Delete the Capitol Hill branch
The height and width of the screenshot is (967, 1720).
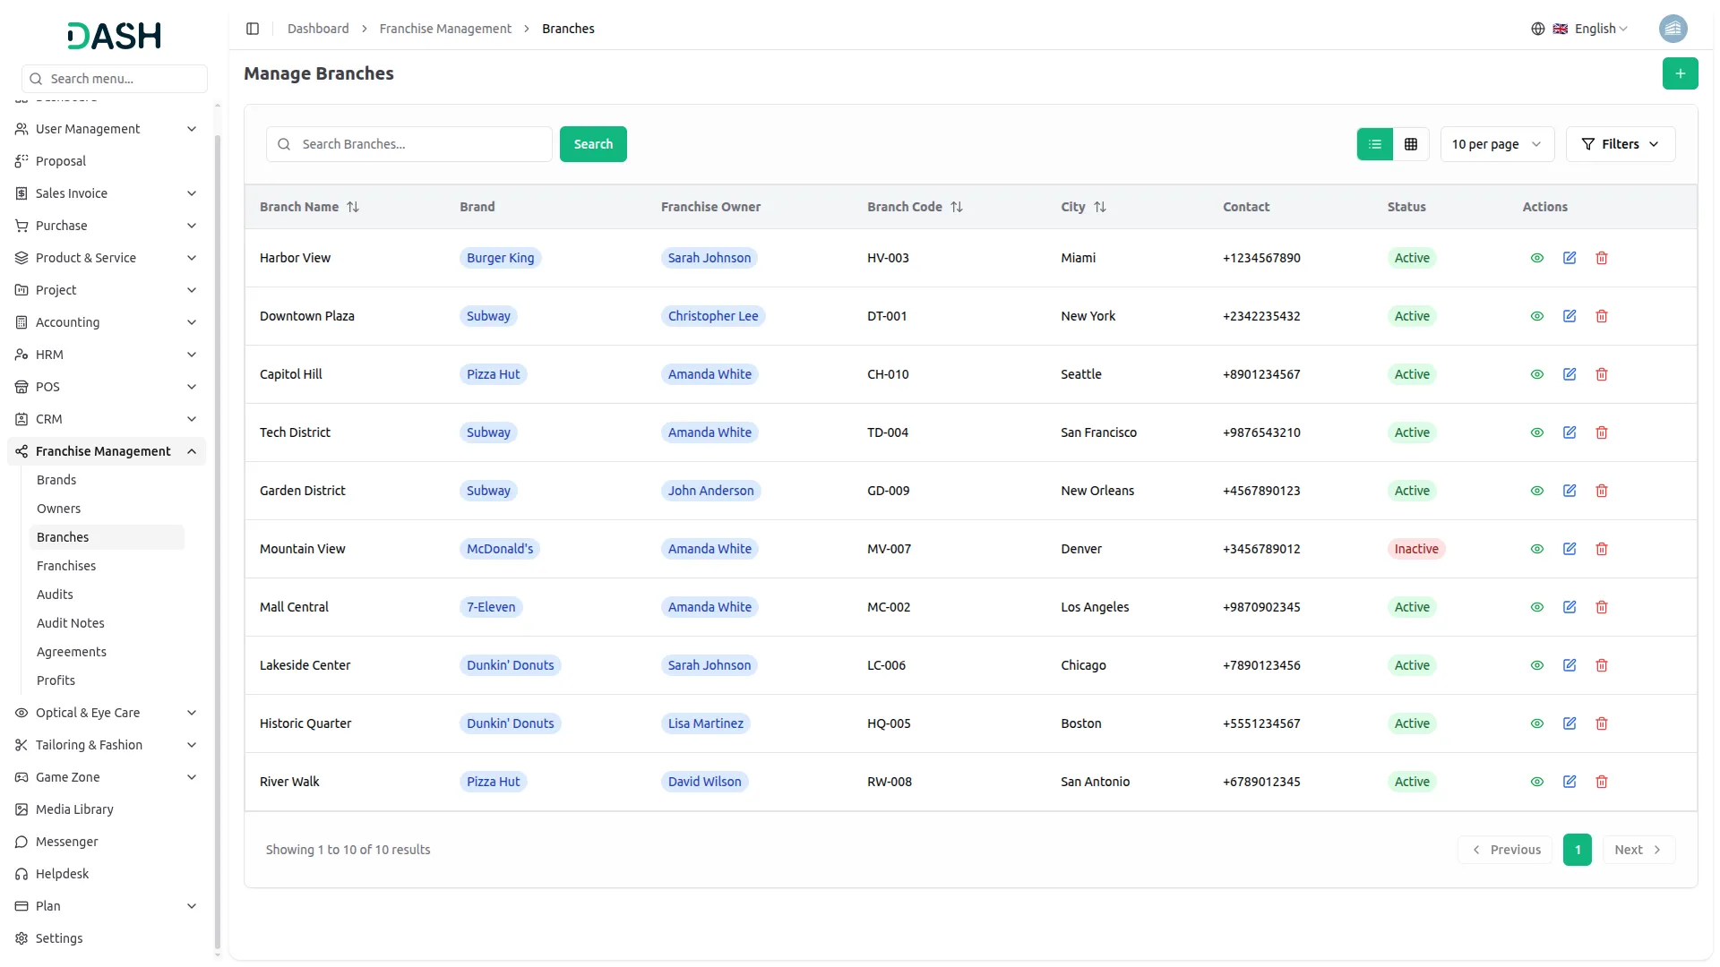pos(1602,374)
